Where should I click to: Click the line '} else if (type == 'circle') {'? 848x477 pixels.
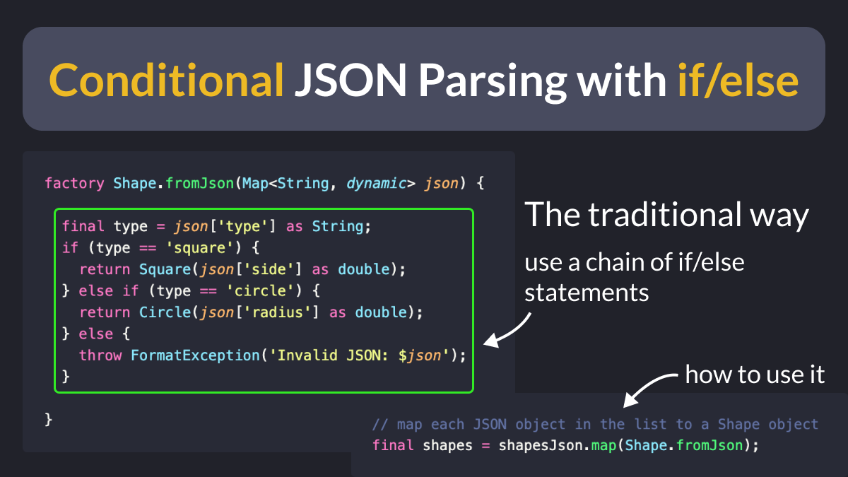point(192,290)
